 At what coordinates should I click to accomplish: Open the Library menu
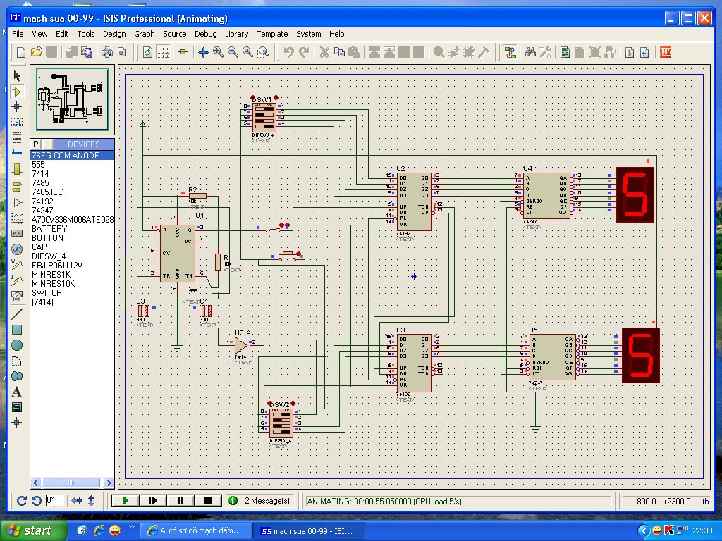236,34
